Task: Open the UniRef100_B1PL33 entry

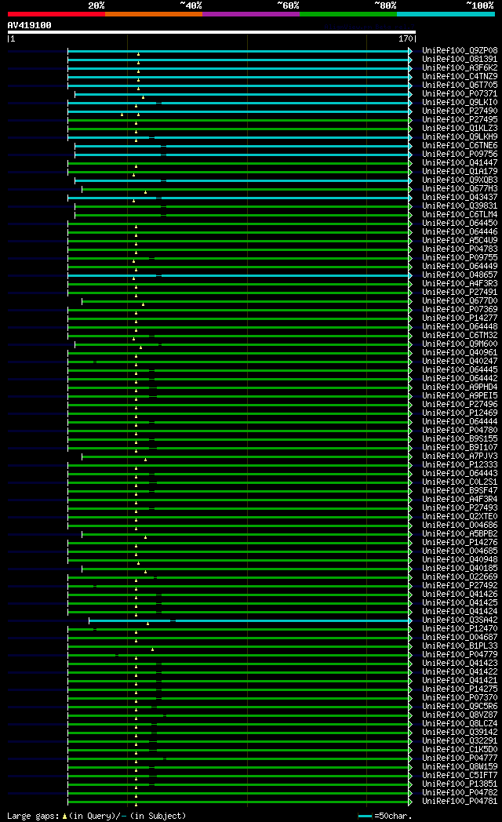Action: 460,646
